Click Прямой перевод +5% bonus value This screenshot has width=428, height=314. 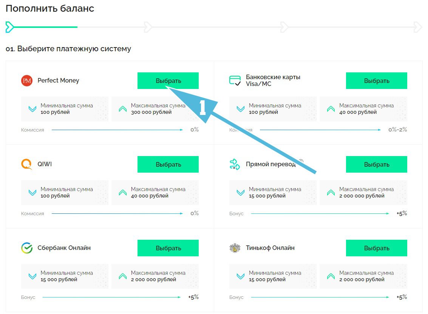pyautogui.click(x=402, y=213)
